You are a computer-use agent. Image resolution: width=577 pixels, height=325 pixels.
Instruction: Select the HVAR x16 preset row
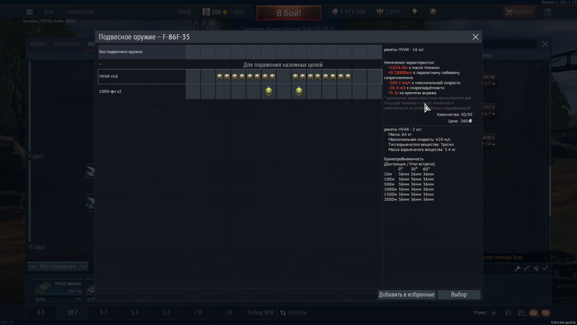(x=240, y=76)
